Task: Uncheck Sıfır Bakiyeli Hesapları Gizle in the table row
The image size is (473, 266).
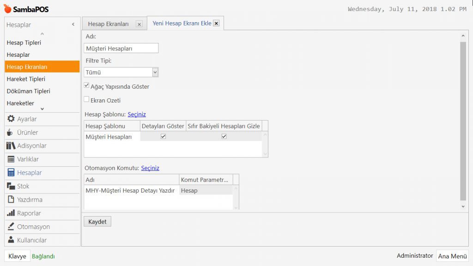Action: tap(224, 136)
